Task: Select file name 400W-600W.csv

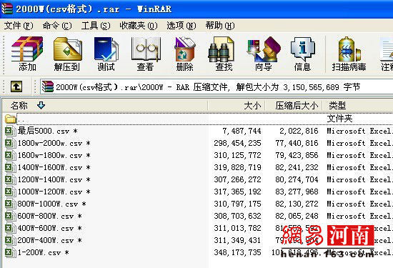Action: pyautogui.click(x=49, y=228)
